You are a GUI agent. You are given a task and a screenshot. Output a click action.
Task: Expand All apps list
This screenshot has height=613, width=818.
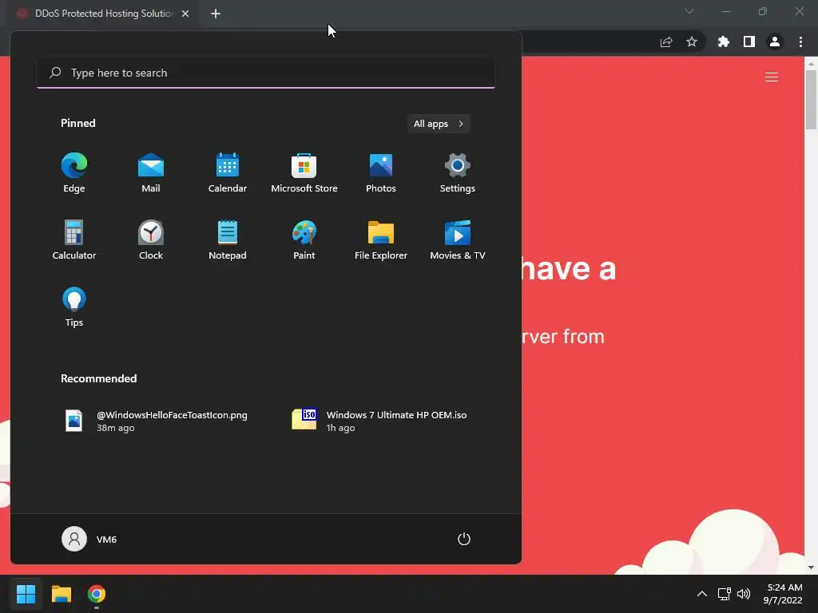[x=439, y=124]
